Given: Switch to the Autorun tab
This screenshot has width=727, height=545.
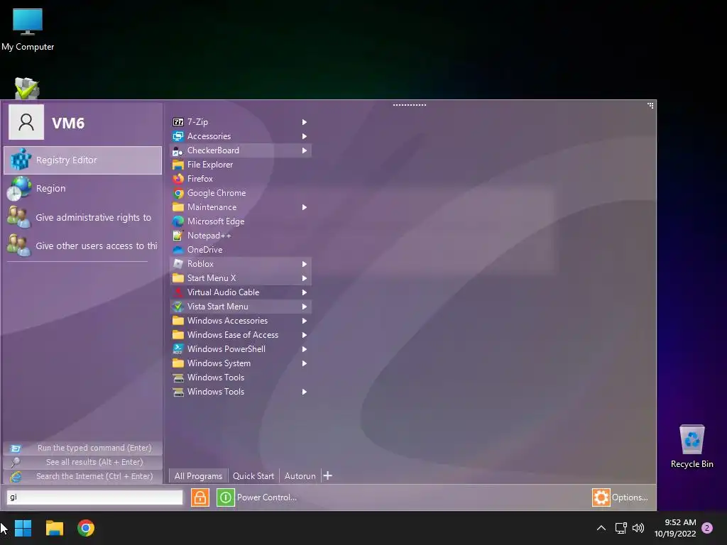Looking at the screenshot, I should coord(300,476).
